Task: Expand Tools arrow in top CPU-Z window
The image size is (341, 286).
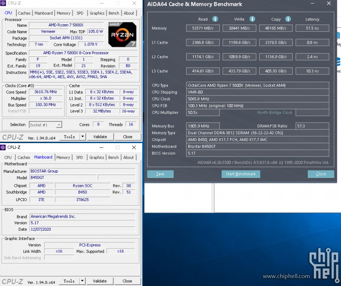Action: pos(83,137)
